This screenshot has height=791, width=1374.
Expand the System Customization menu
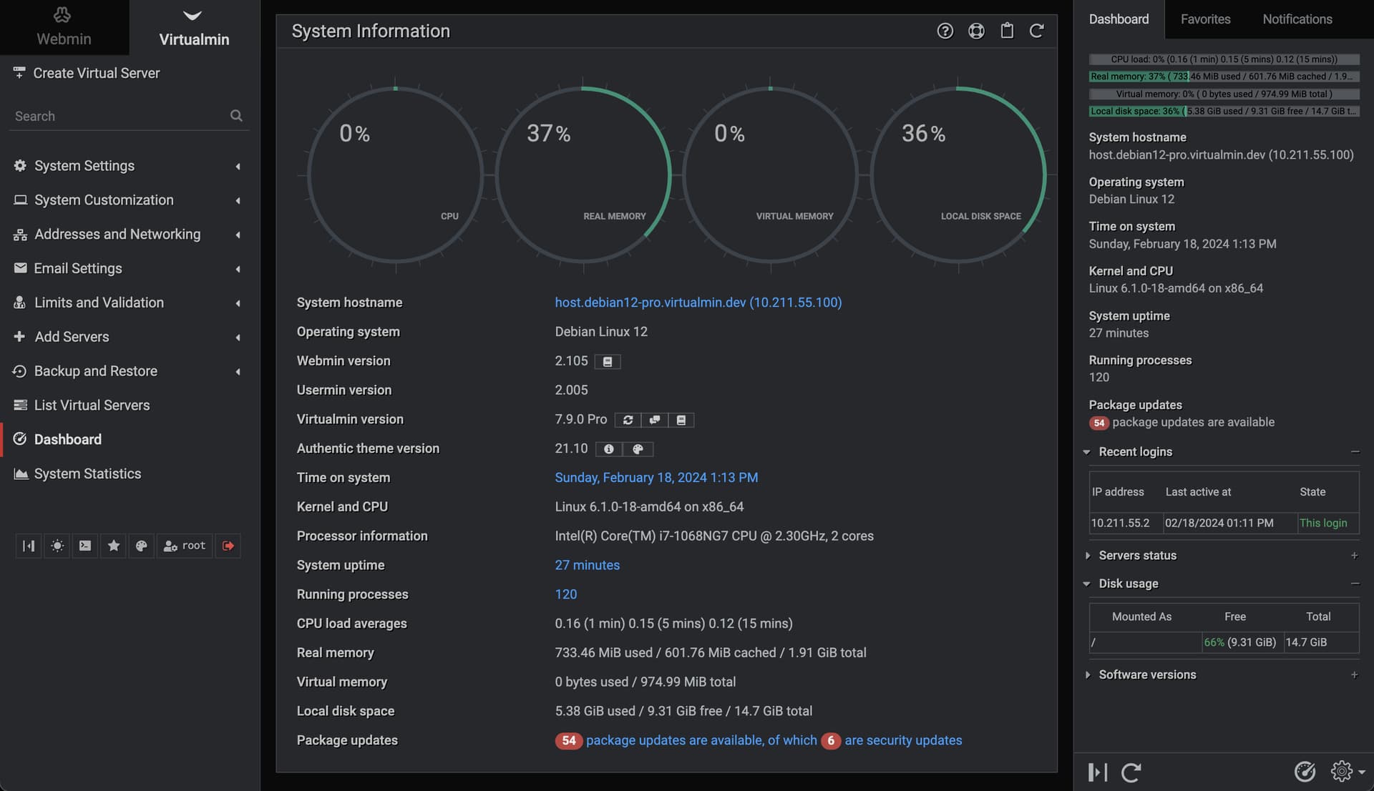130,200
